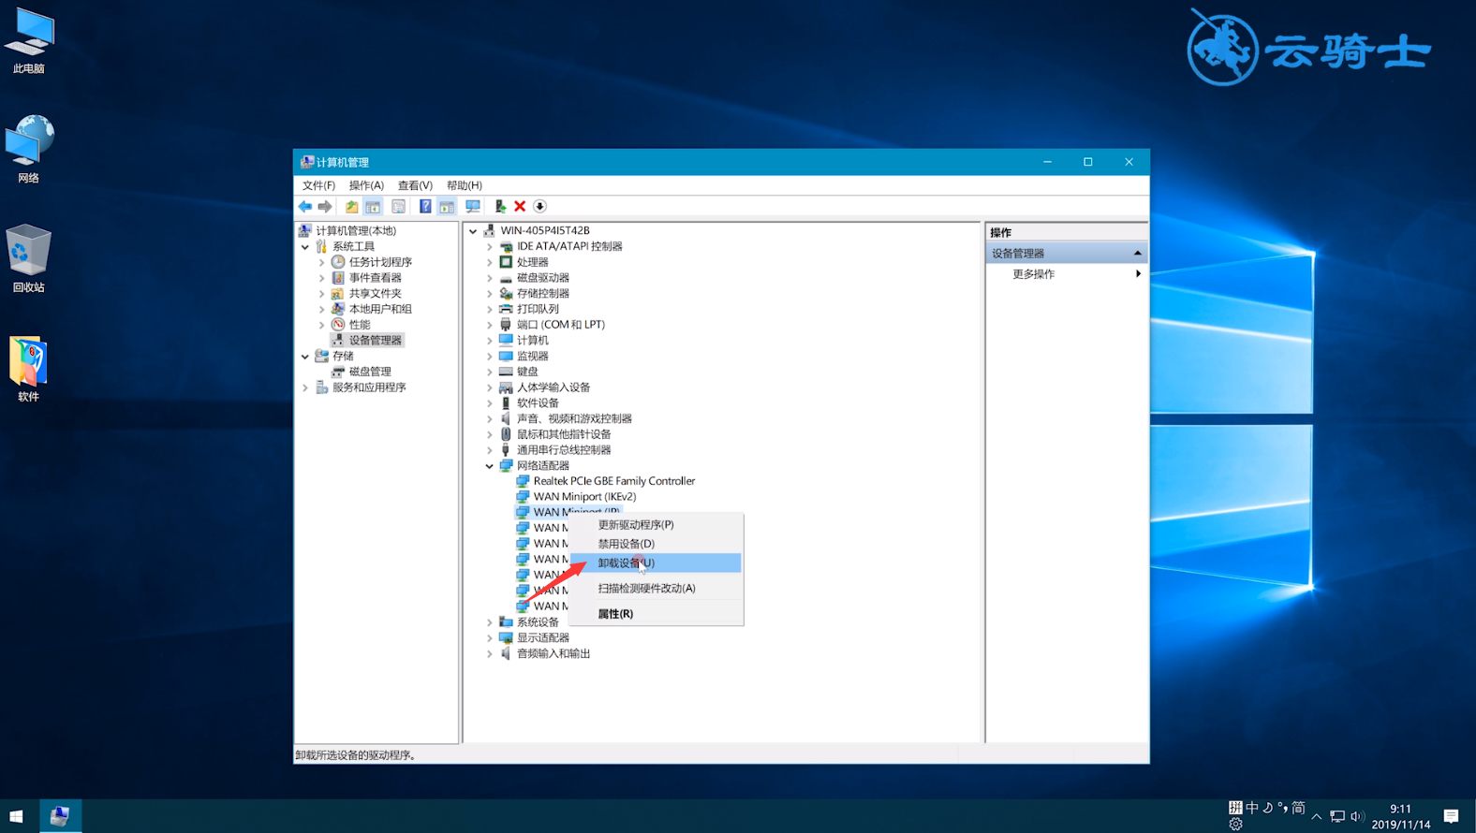Expand 服务和应用程序 in left tree
This screenshot has width=1476, height=833.
pos(305,387)
